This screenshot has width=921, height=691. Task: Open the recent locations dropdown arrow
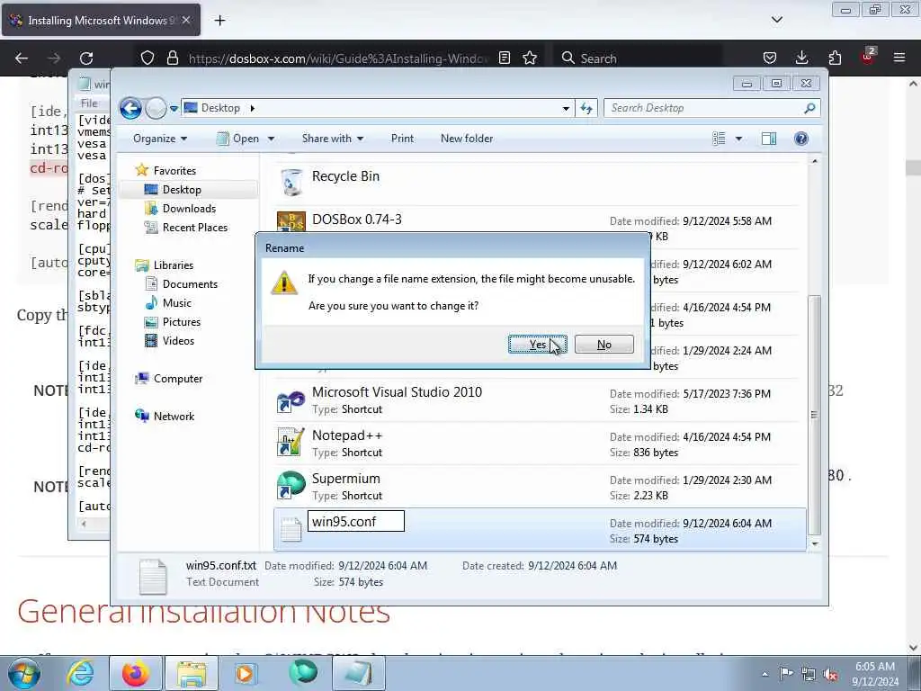[x=174, y=108]
